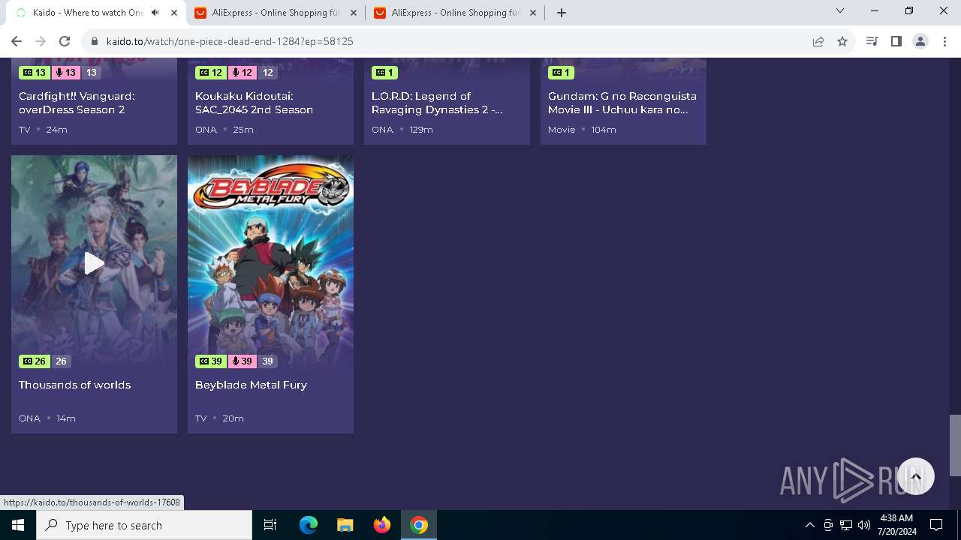Click dub badge 13 on Cardfight Vanguard

[x=65, y=73]
